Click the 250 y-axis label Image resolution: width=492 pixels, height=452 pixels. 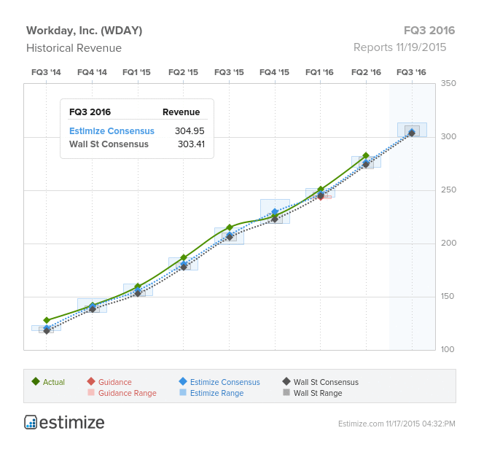448,190
